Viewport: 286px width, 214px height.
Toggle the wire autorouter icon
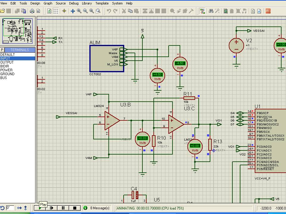(x=203, y=11)
